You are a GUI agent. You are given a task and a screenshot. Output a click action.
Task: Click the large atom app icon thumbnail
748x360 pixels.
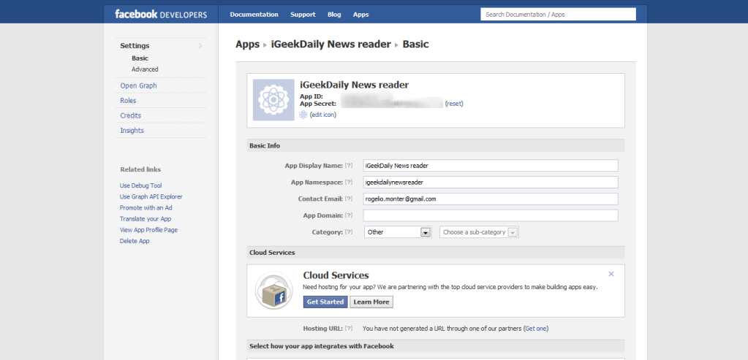[x=273, y=99]
